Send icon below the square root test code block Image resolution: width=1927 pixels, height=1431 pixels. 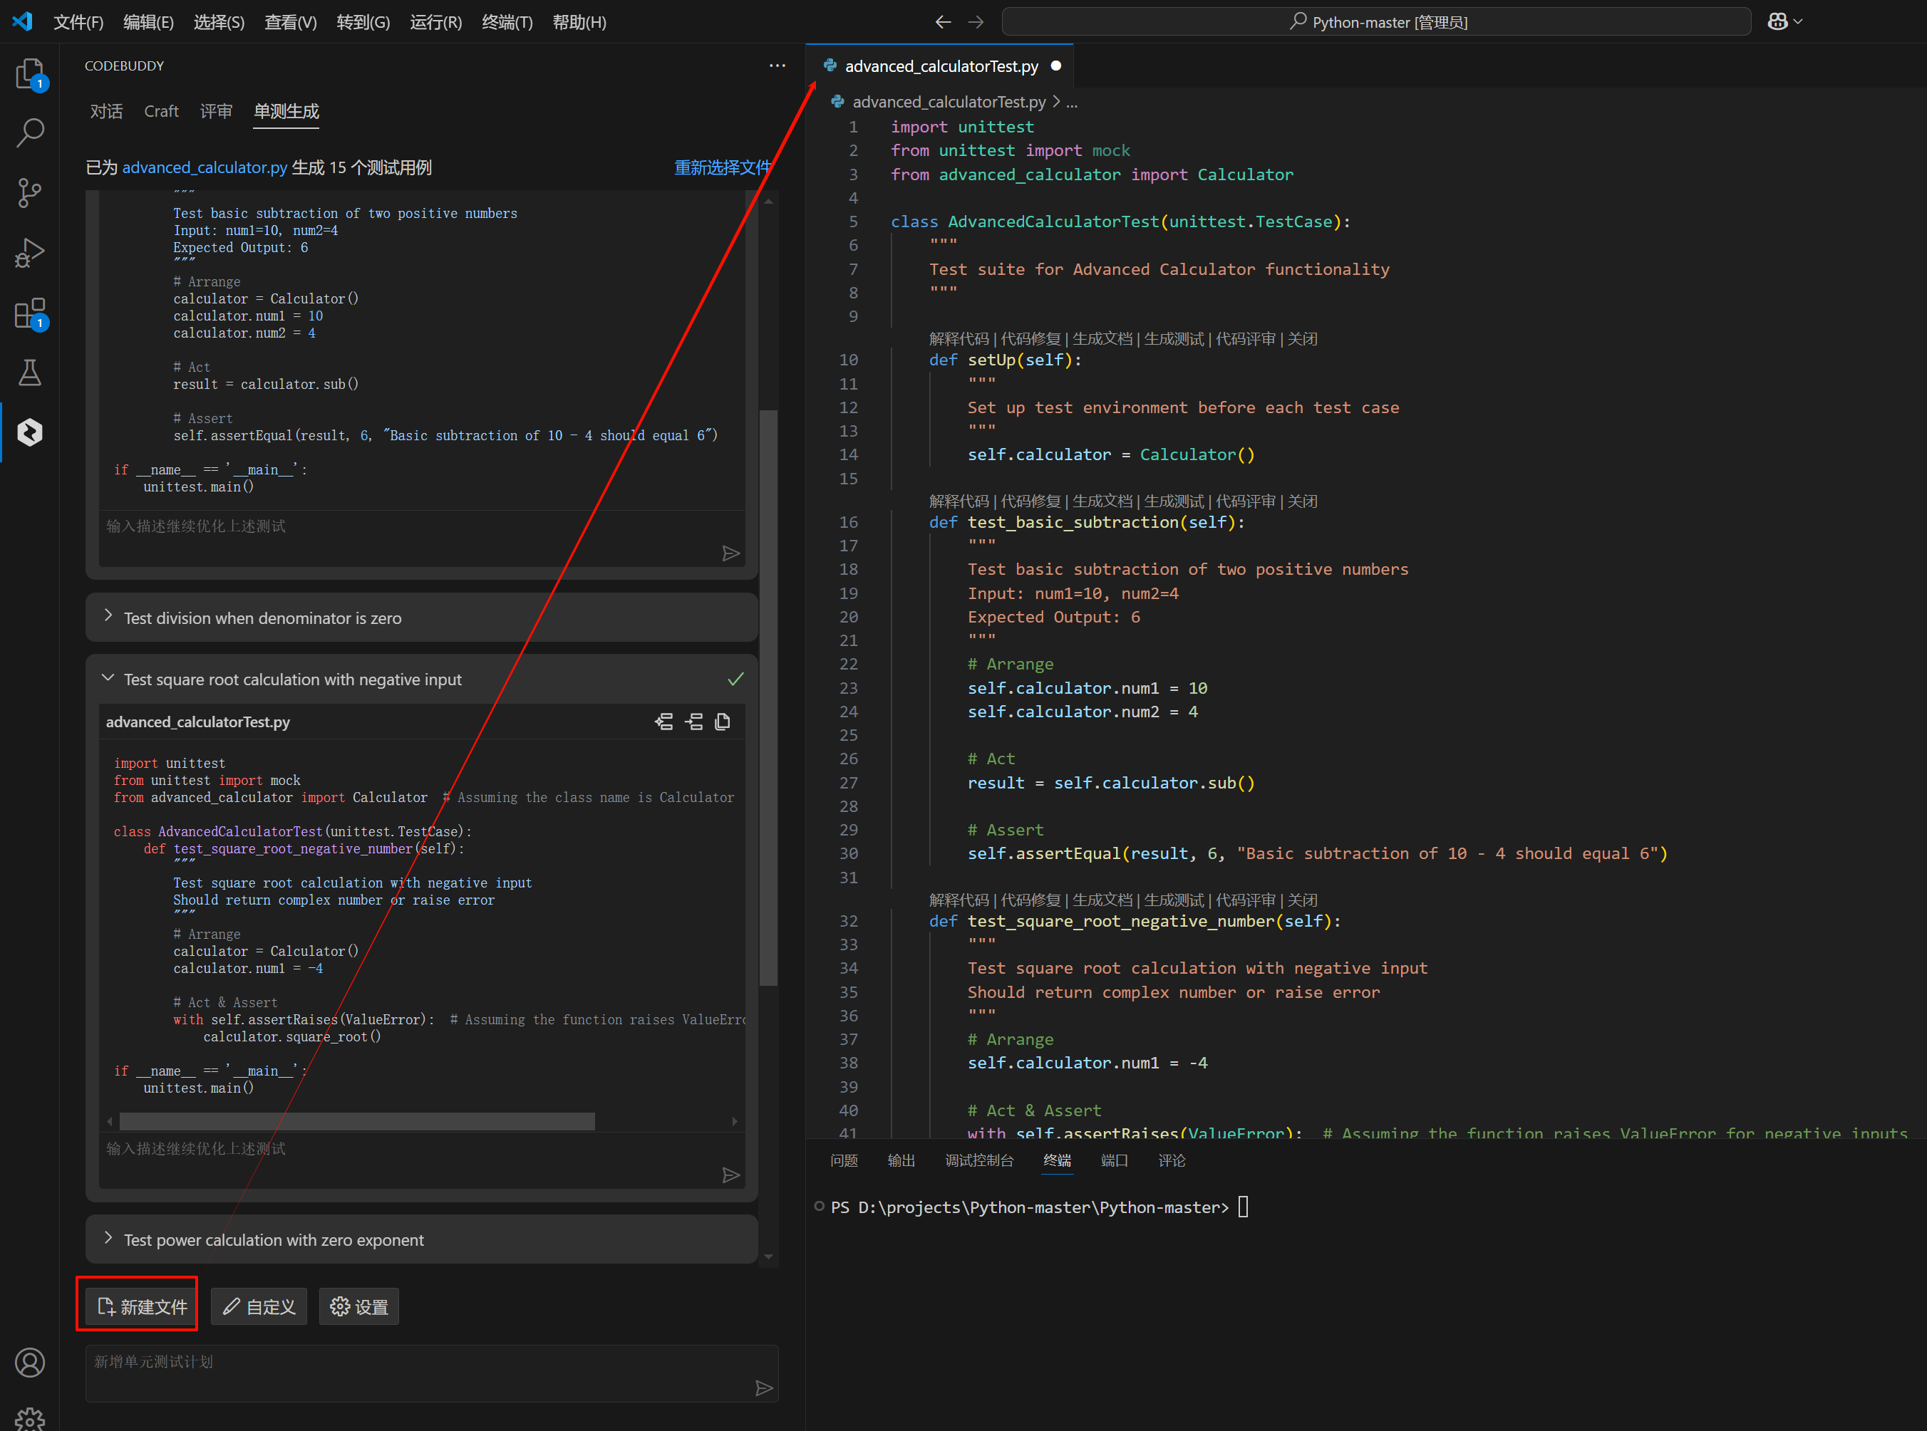coord(731,1175)
